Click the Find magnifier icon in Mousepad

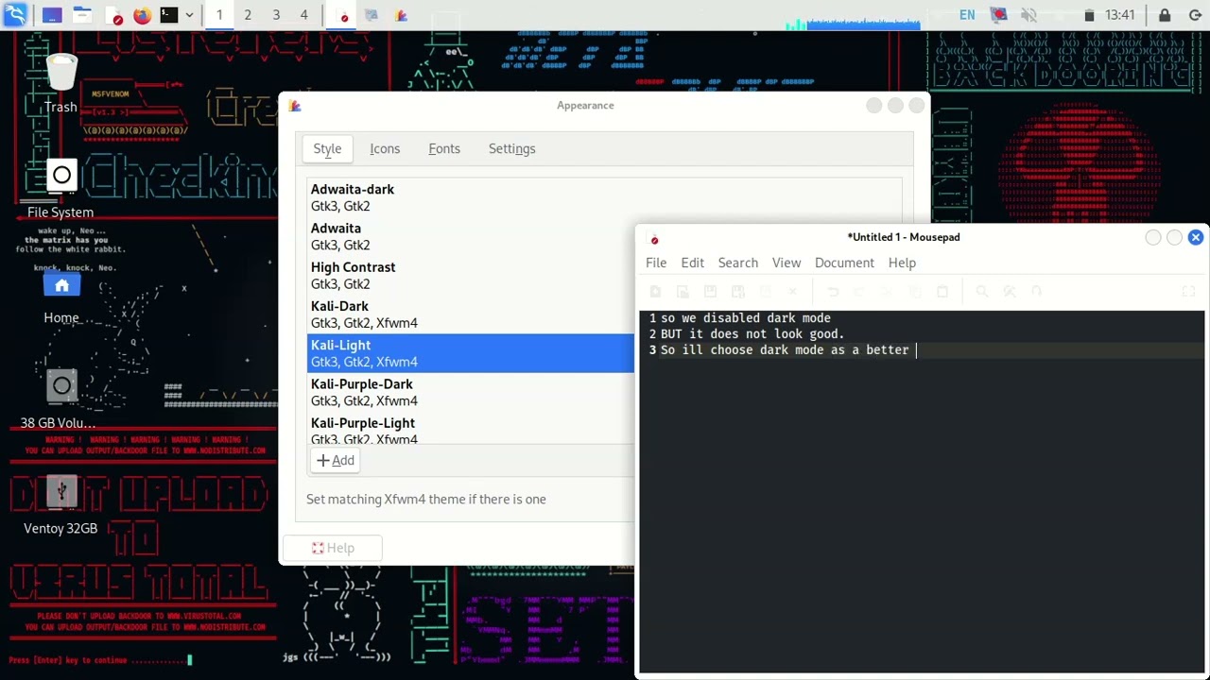(981, 292)
